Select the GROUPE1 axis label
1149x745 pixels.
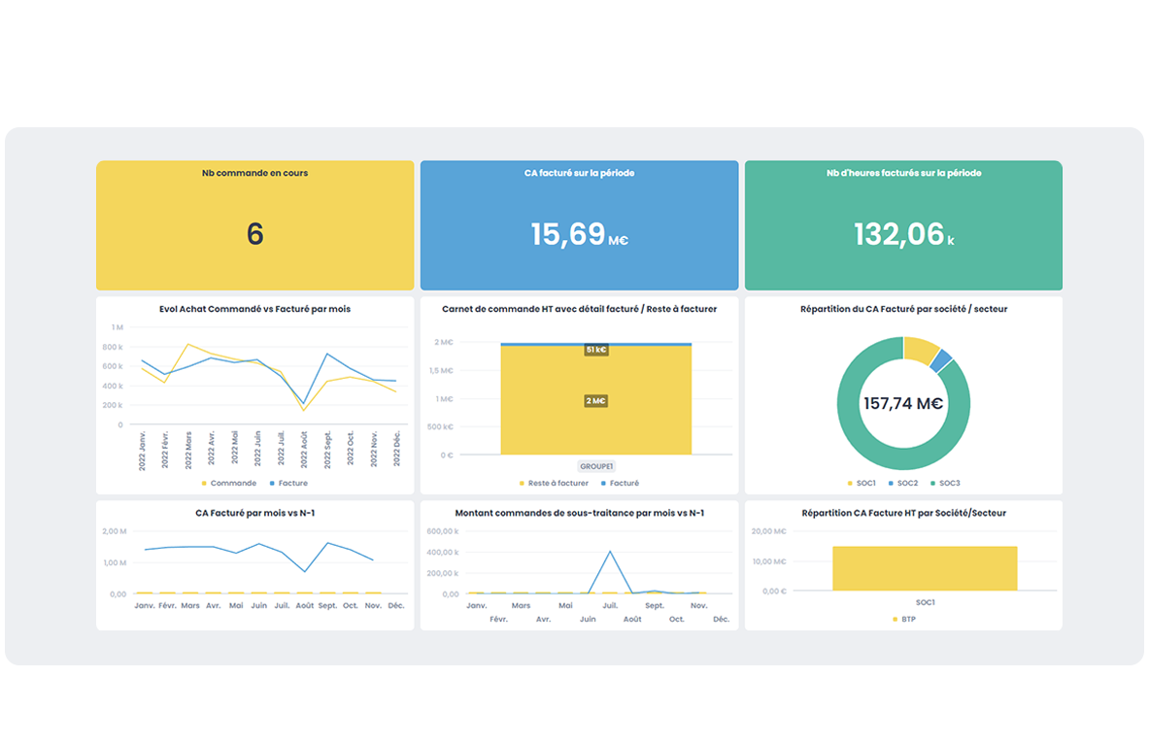pyautogui.click(x=596, y=466)
